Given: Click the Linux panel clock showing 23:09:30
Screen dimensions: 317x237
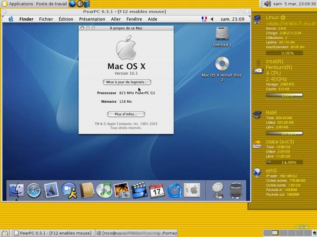Looking at the screenshot, I should 295,4.
